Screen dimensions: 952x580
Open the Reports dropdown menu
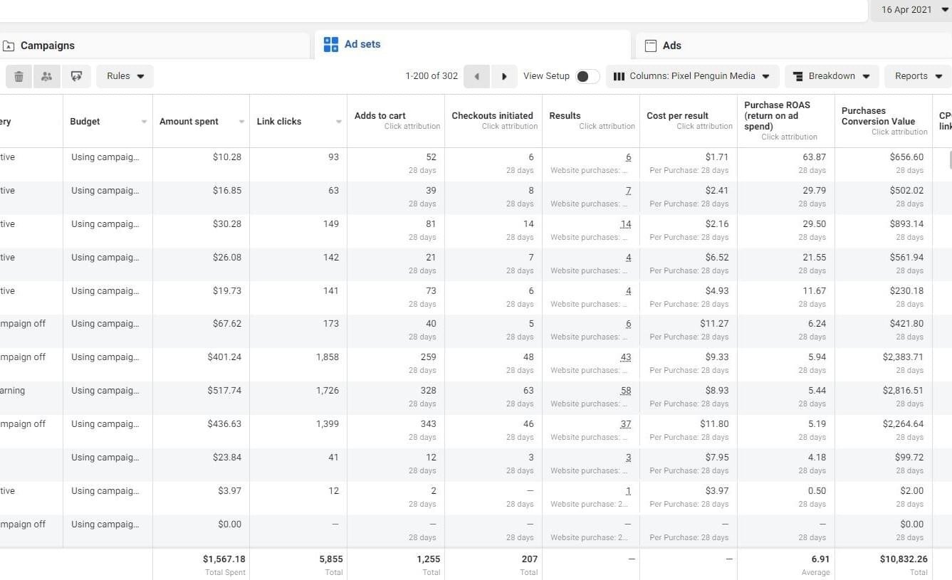tap(917, 76)
